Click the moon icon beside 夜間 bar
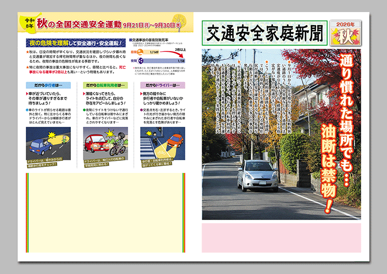The width and height of the screenshot is (387, 274). [x=140, y=60]
